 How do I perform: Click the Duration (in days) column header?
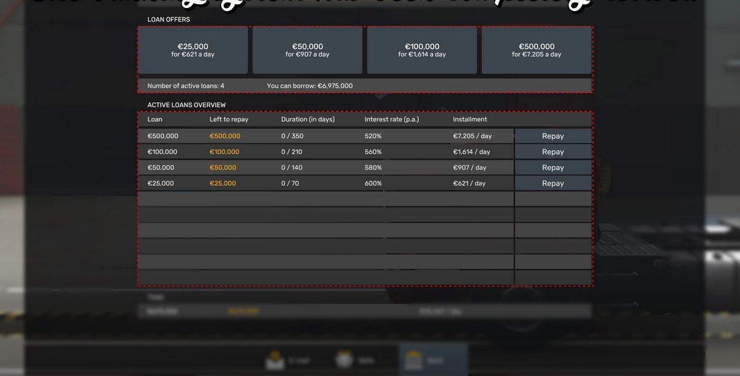point(308,120)
